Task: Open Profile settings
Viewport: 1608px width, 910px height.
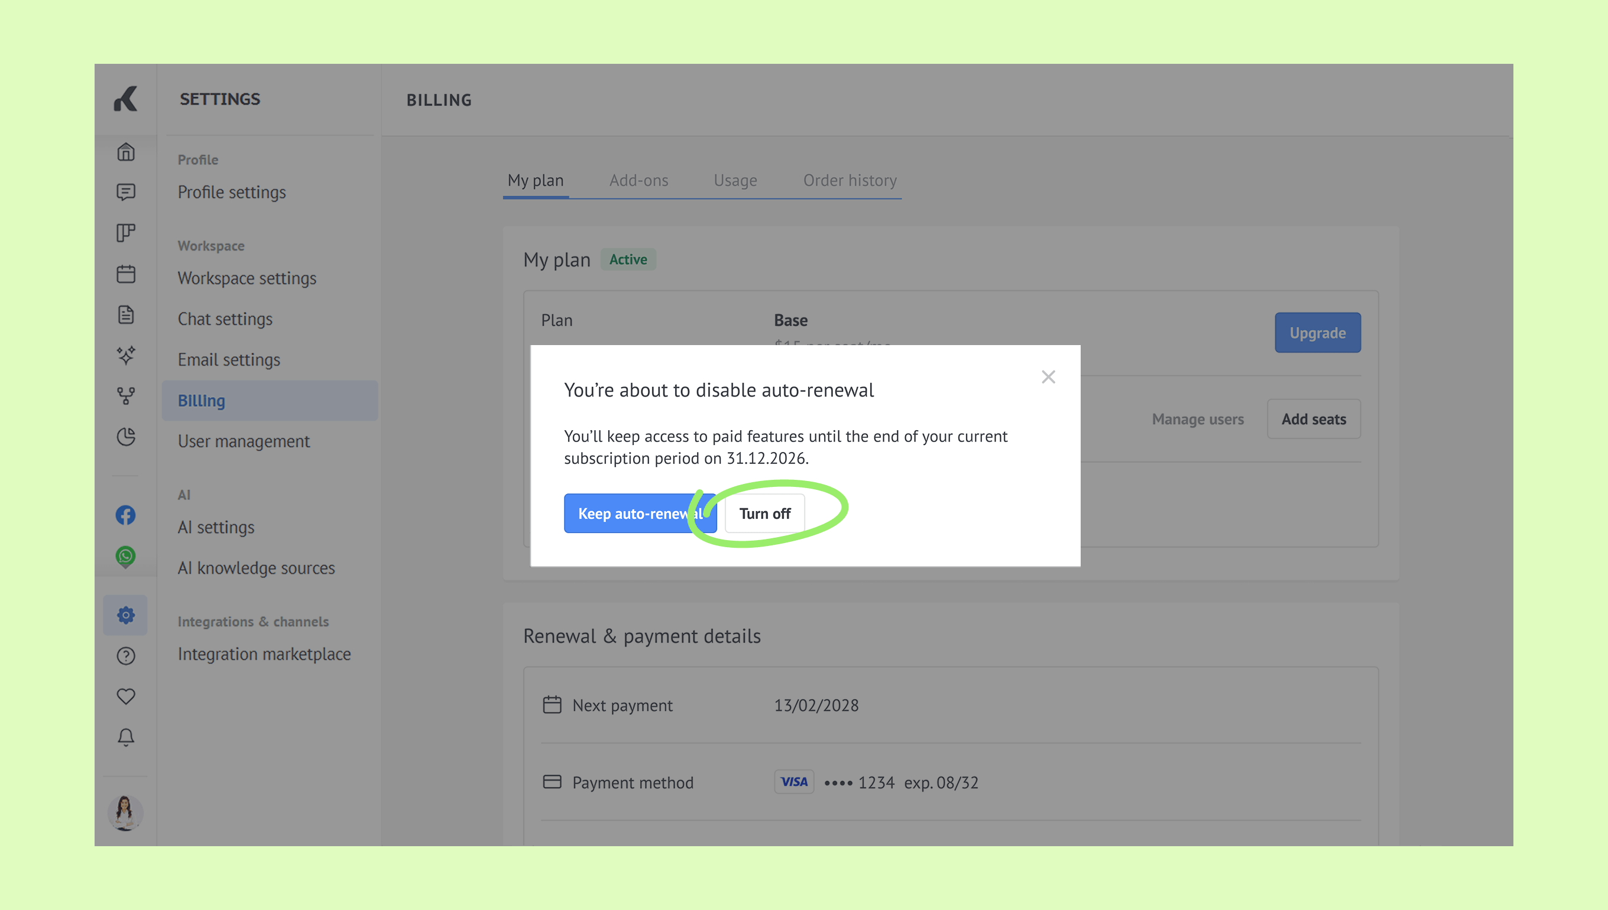Action: coord(231,193)
